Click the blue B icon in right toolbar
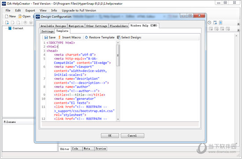The image size is (242, 159). tap(220, 23)
